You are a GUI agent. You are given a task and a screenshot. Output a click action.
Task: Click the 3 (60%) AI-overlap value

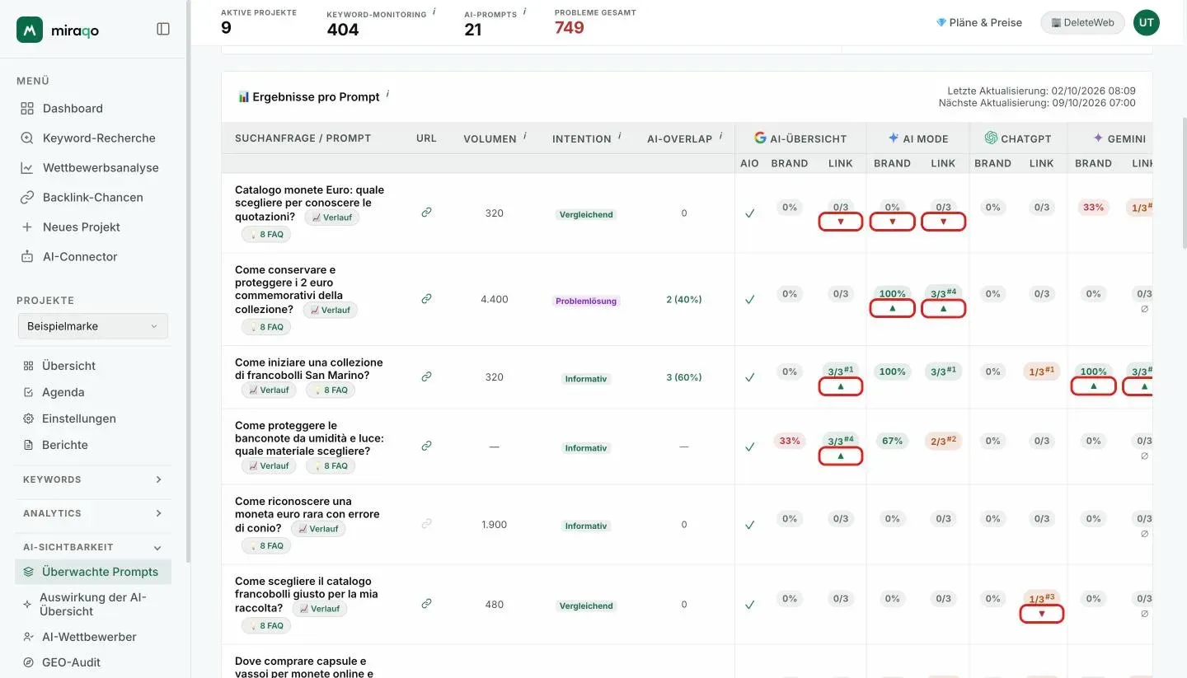click(683, 377)
